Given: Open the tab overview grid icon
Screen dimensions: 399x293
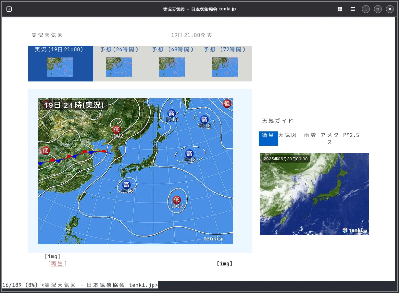Looking at the screenshot, I should click(x=340, y=9).
